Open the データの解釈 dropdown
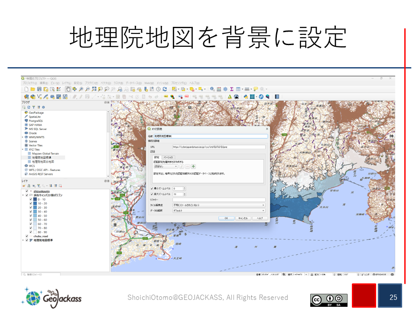Viewport: 416px width, 312px height. (219, 210)
